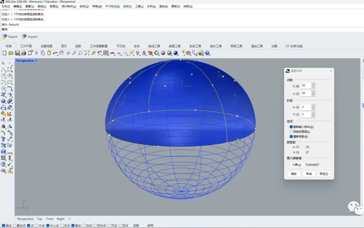
Task: Select the Pan (hand) view tool
Action: click(x=61, y=53)
